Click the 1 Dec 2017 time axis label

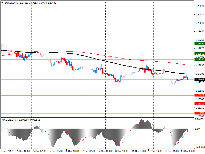pos(7,151)
